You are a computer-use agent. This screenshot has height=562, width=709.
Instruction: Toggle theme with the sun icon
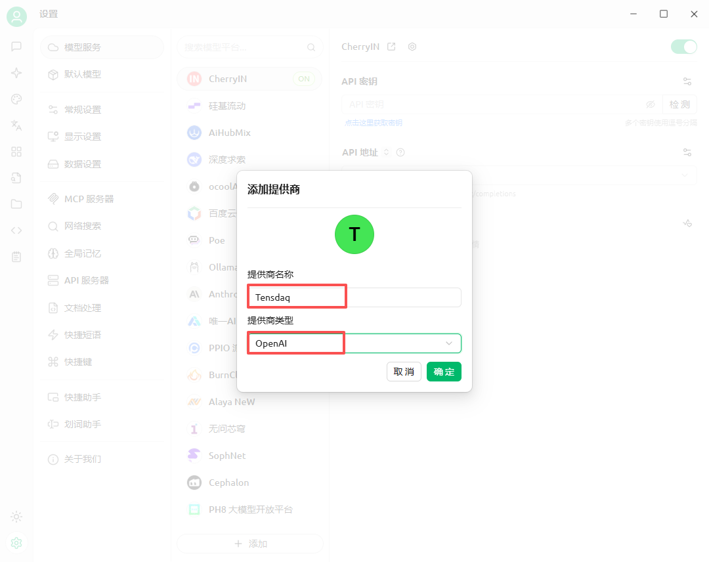click(16, 517)
